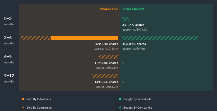217x111 pixels.
Task: Click the hatched Sold By Companies legend icon
Action: (x=23, y=108)
